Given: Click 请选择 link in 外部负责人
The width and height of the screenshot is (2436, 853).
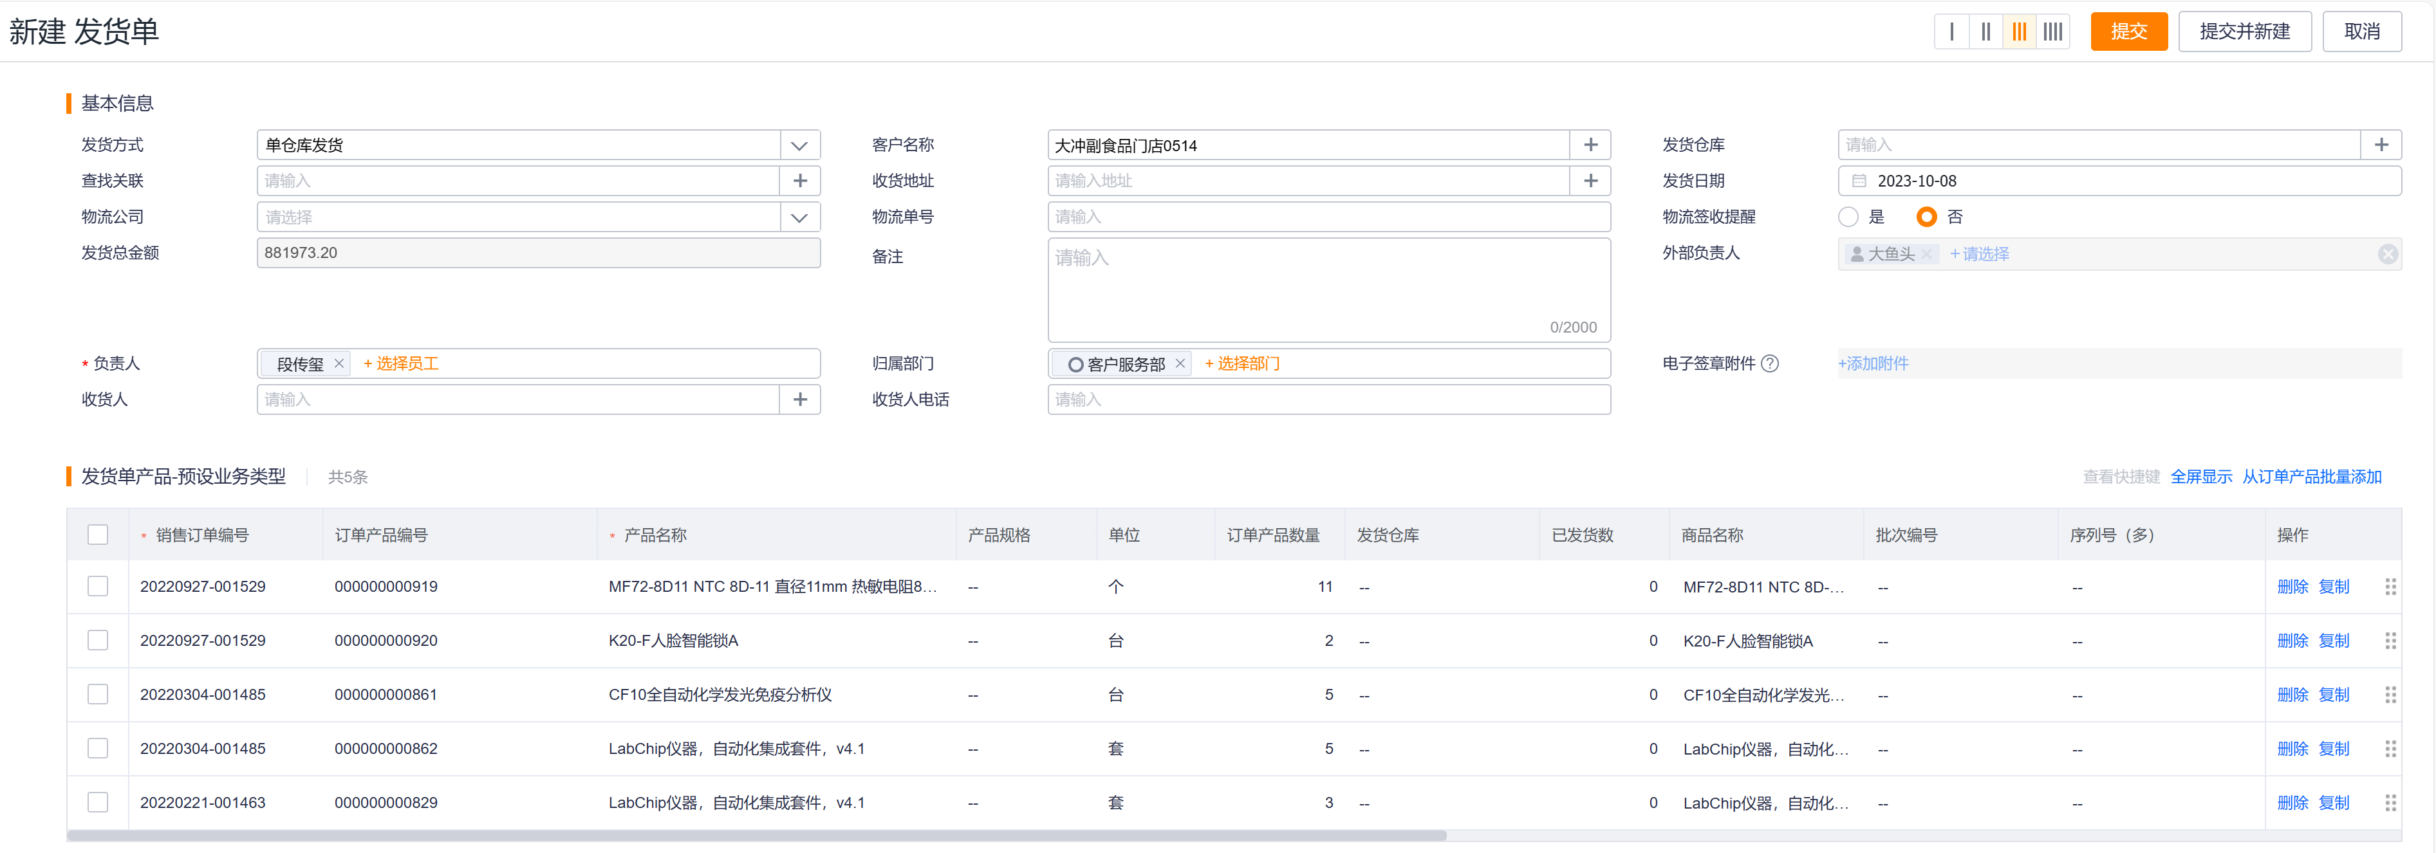Looking at the screenshot, I should click(1979, 253).
